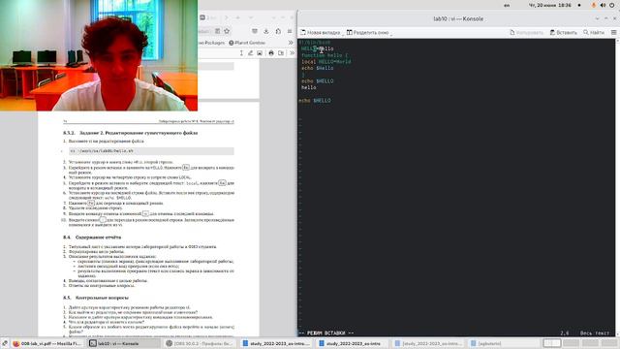Click the Konsole split view button
This screenshot has width=620, height=349.
point(367,32)
